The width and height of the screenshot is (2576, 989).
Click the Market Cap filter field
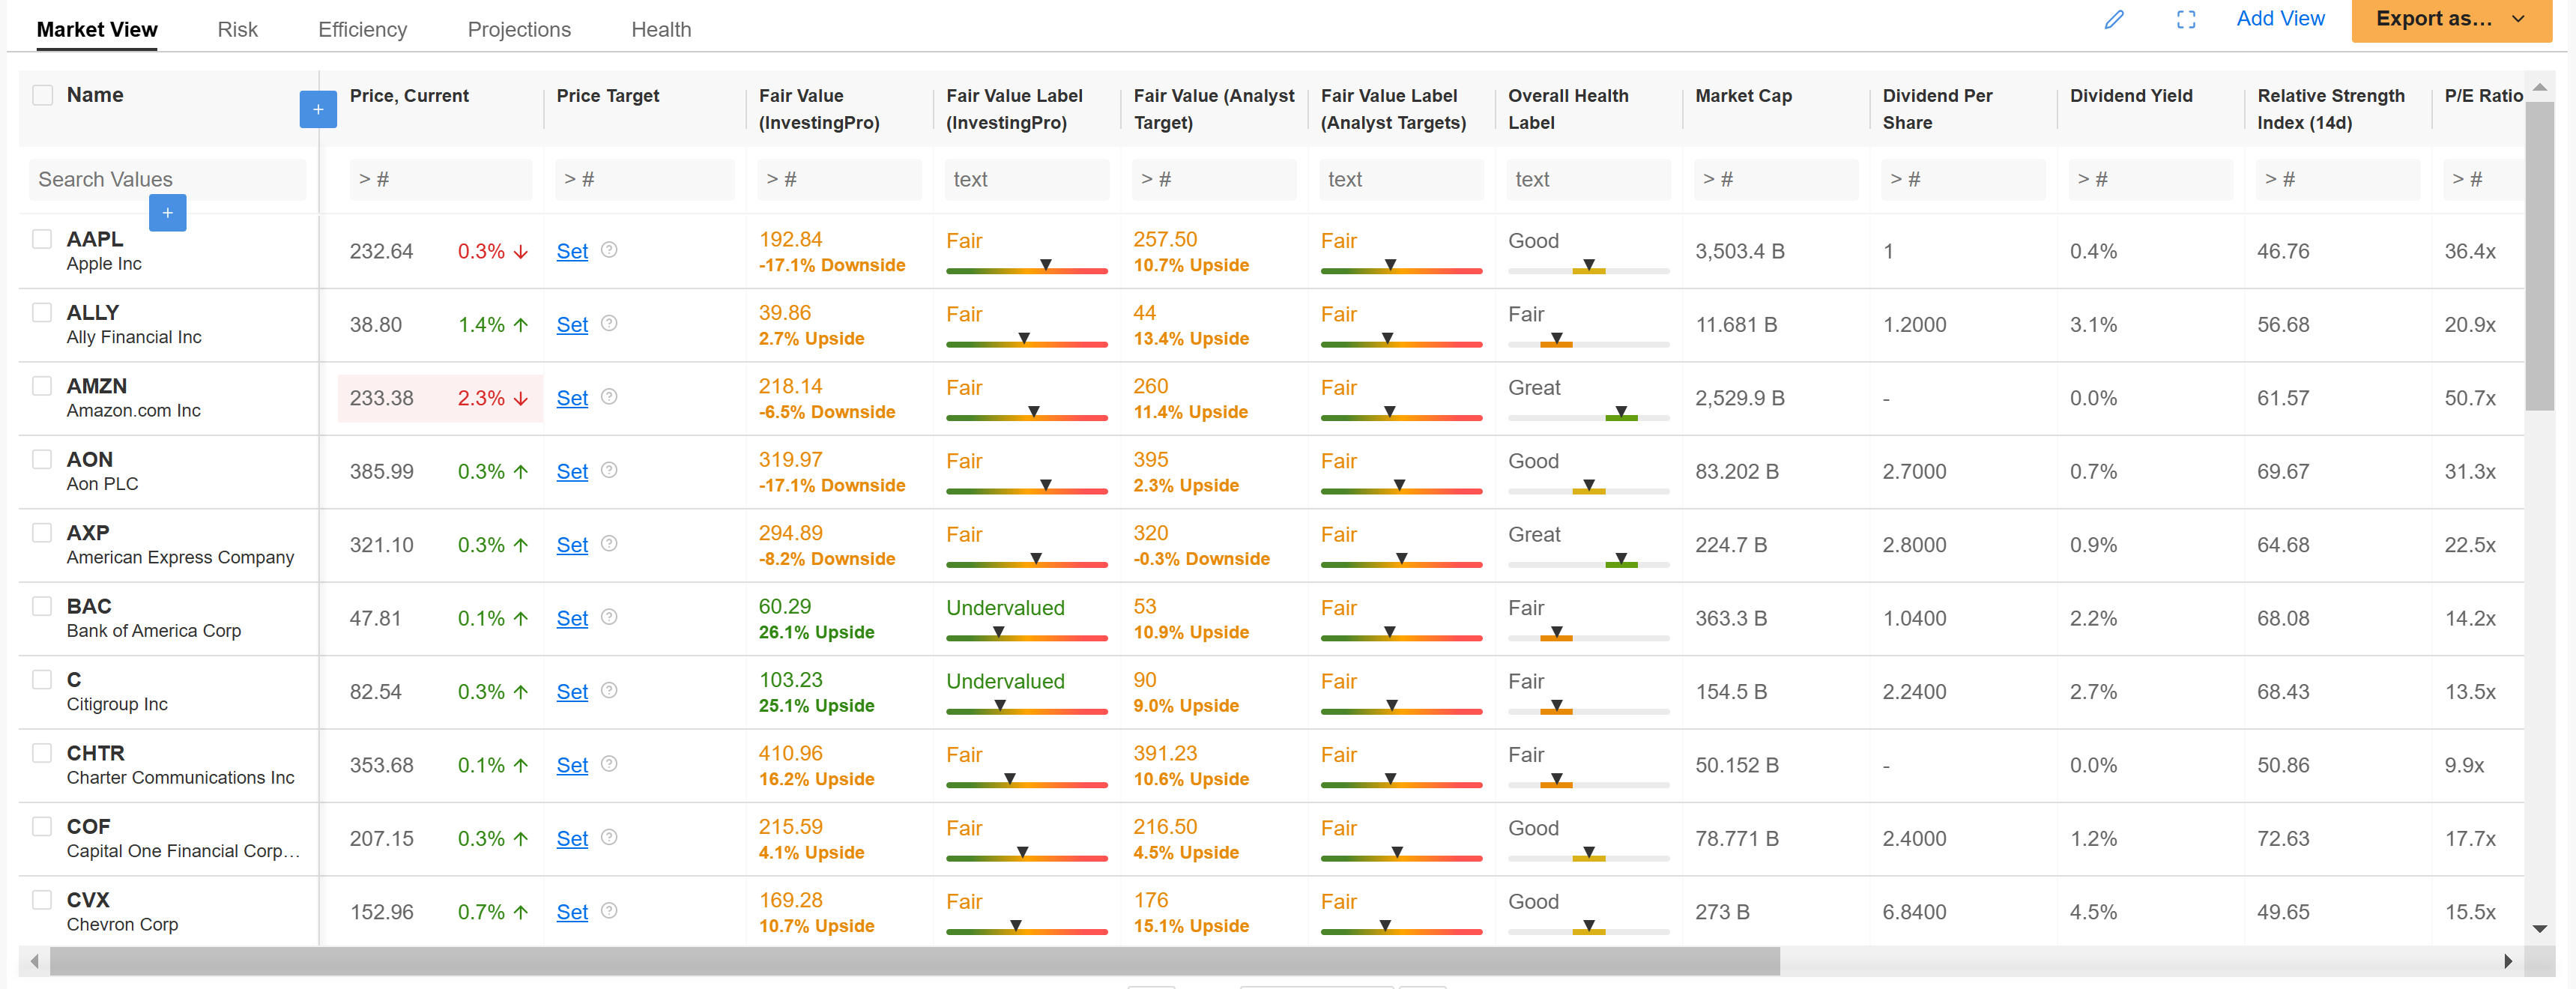tap(1776, 179)
